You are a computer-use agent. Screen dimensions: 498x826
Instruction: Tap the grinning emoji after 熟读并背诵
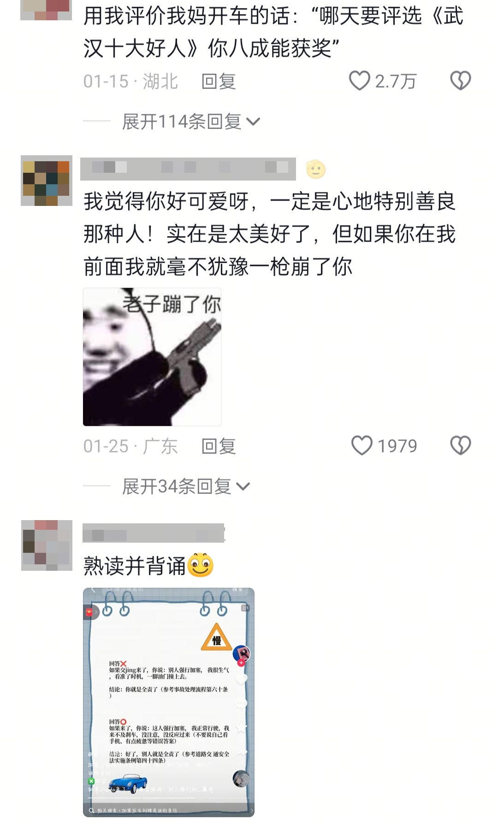201,565
